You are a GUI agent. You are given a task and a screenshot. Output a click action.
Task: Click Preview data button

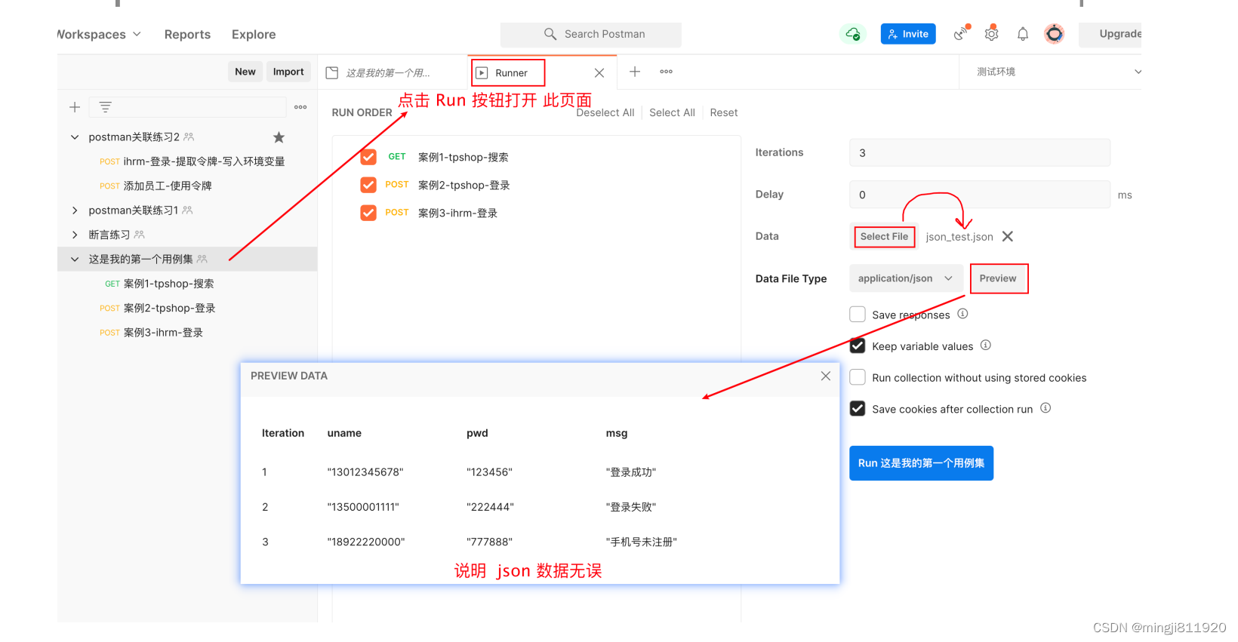tap(998, 278)
